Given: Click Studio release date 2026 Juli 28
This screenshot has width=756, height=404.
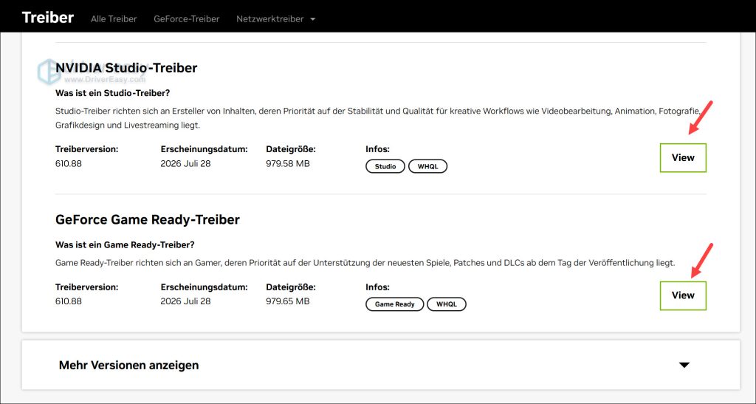Looking at the screenshot, I should click(x=185, y=163).
